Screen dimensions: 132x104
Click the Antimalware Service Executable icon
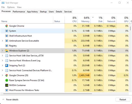pyautogui.click(x=7, y=41)
